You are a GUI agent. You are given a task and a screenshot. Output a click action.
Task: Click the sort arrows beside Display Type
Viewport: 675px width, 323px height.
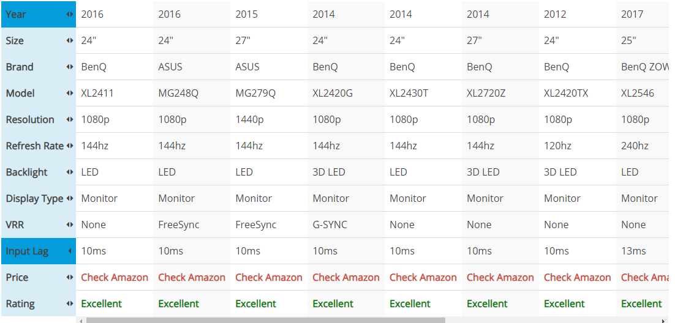click(70, 198)
